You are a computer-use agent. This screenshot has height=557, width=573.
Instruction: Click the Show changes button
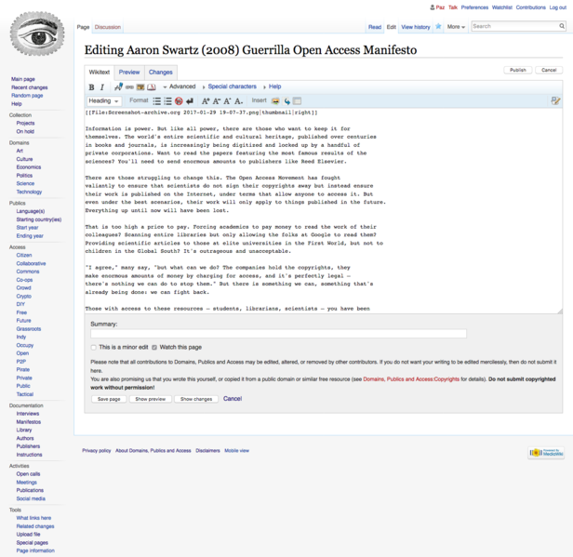pyautogui.click(x=196, y=399)
